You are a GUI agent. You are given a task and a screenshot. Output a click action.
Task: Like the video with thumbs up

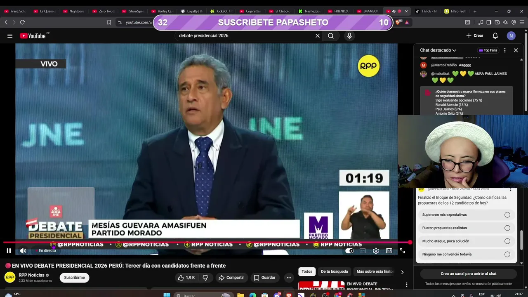click(x=186, y=278)
